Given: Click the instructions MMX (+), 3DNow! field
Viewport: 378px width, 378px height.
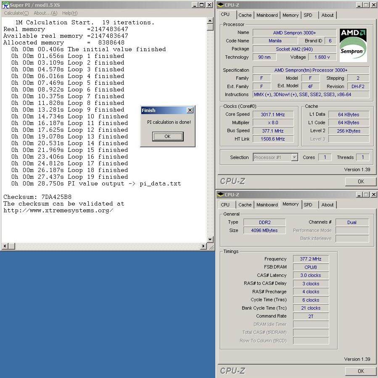Looking at the screenshot, I should (311, 94).
